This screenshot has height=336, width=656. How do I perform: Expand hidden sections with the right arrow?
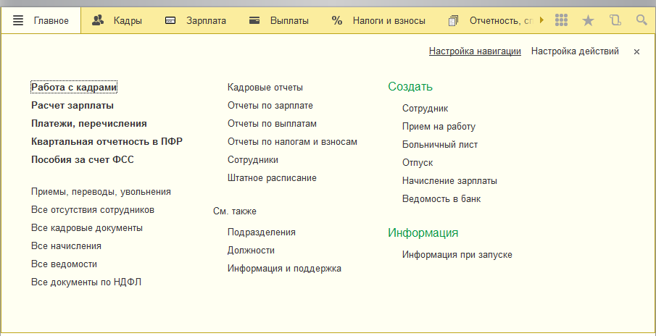click(541, 20)
